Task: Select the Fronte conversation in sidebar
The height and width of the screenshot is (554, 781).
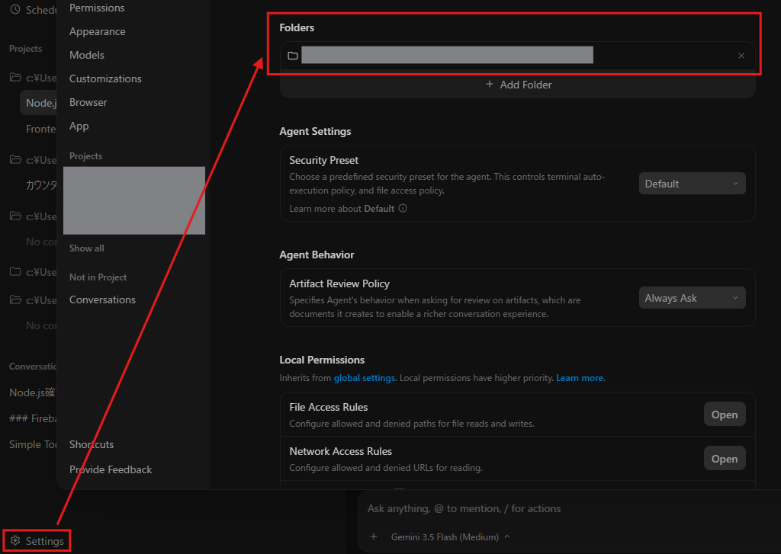Action: coord(40,129)
